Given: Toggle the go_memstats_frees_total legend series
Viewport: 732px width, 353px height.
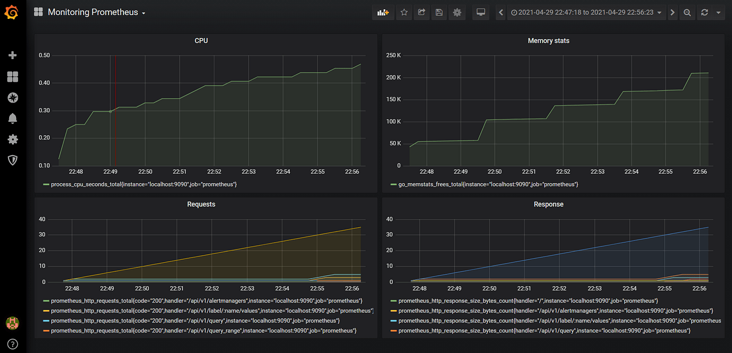Looking at the screenshot, I should pyautogui.click(x=488, y=184).
